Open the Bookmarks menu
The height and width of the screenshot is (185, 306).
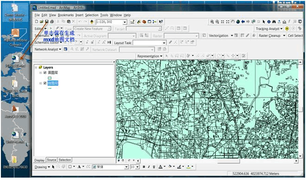[66, 15]
